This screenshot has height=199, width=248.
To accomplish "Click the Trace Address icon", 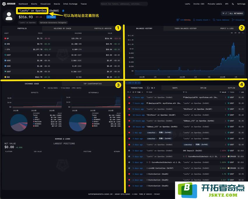I will click(214, 20).
